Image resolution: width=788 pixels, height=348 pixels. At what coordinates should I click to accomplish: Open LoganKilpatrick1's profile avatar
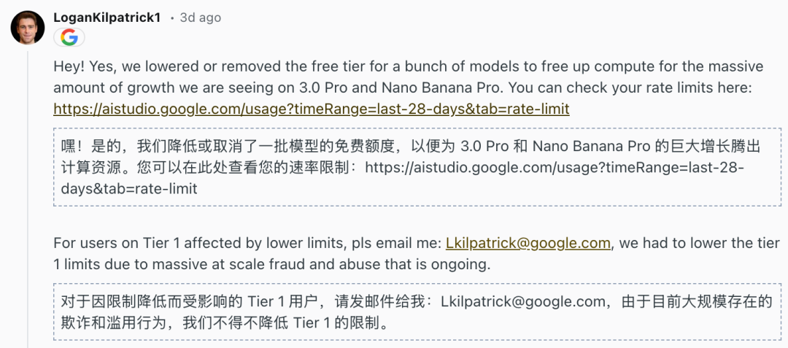[27, 28]
